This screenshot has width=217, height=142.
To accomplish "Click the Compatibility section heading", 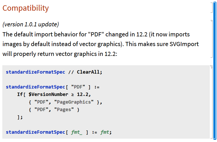I will click(x=26, y=8).
